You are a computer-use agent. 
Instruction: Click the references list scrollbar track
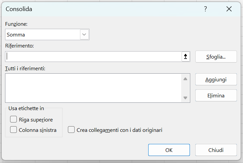point(185,88)
